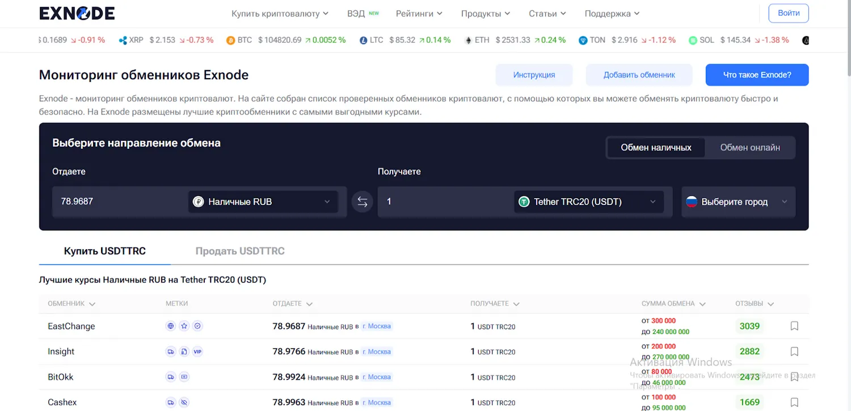
Task: Bookmark the EastChange exchanger
Action: (x=794, y=326)
